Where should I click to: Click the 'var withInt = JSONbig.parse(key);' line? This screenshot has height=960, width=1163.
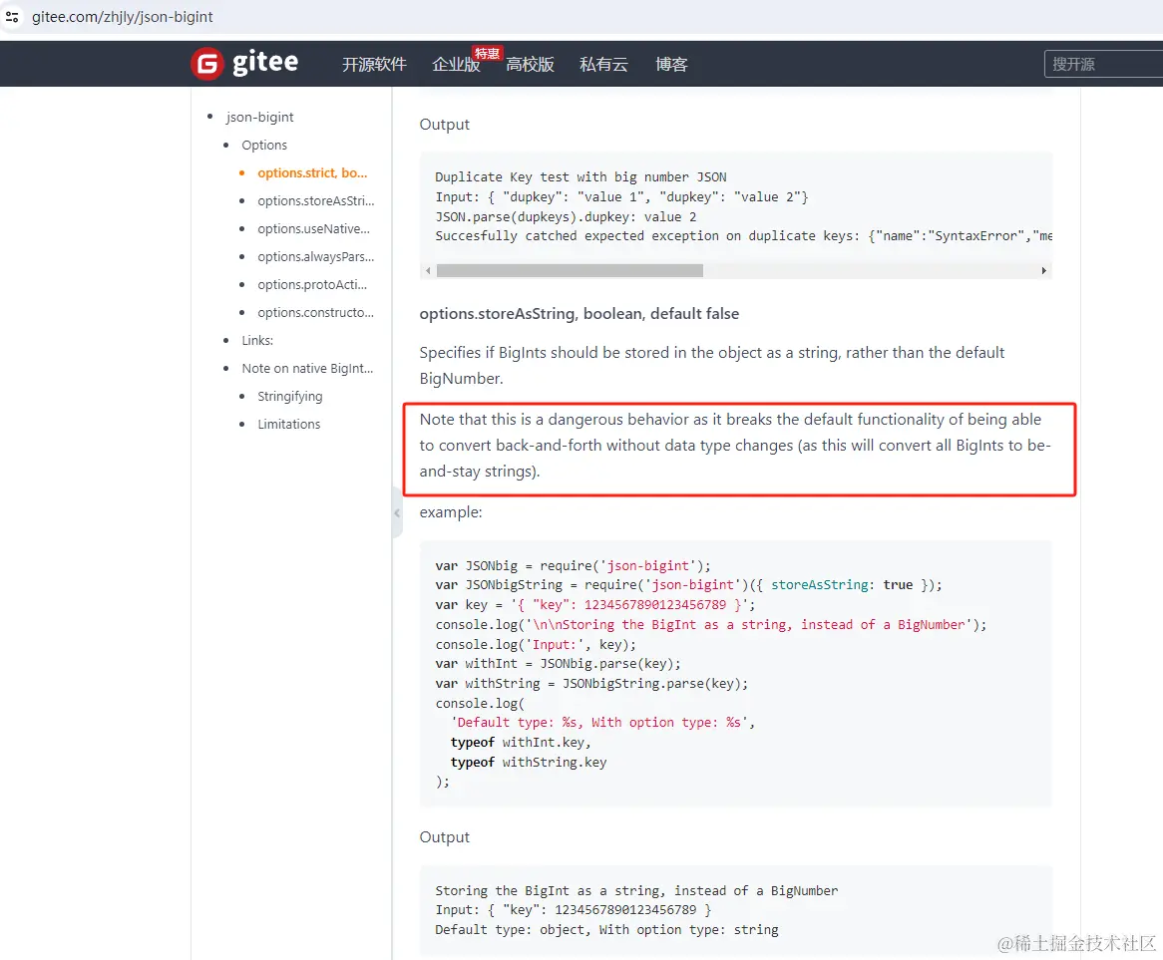558,664
